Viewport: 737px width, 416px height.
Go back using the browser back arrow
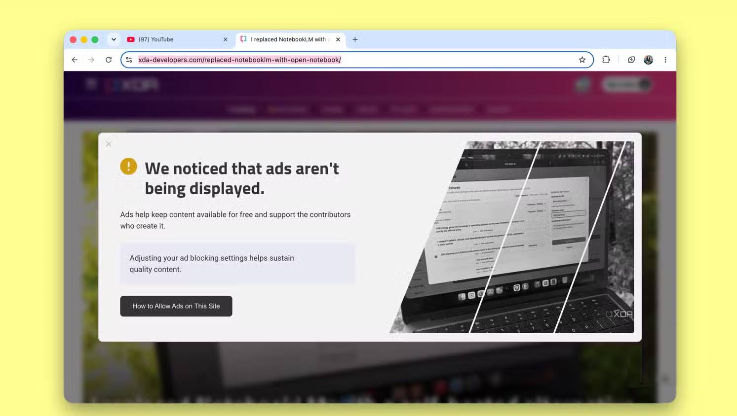75,60
